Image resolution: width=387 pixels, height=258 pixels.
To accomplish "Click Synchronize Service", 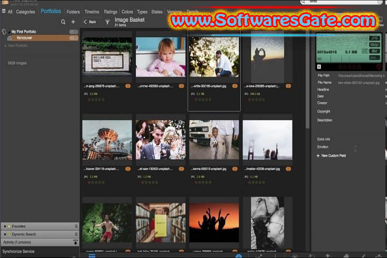I will pos(18,252).
